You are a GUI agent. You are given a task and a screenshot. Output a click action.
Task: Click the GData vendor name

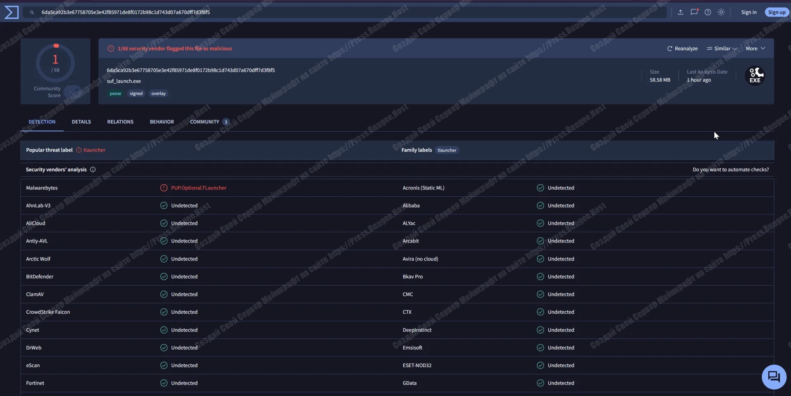410,383
